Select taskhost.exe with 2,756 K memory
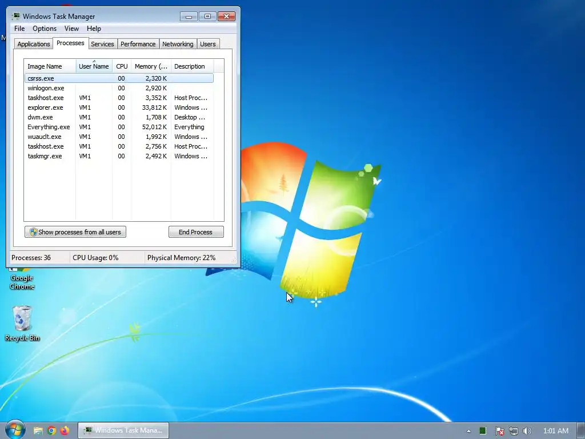 (x=119, y=146)
